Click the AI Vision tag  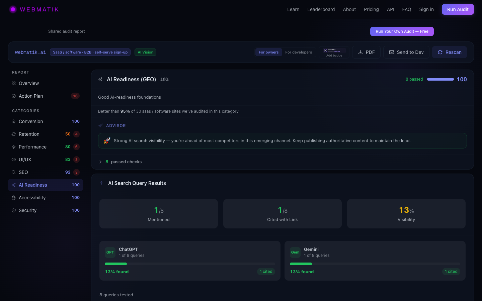tap(146, 52)
